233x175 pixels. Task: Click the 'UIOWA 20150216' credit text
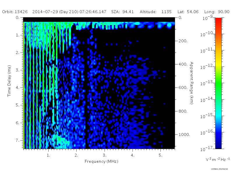219,169
